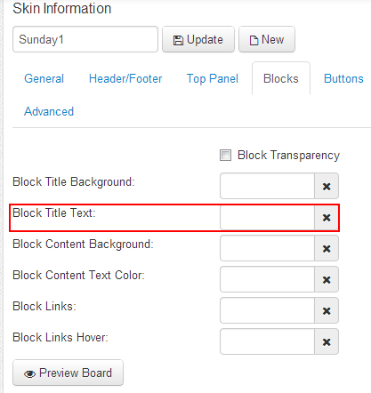Click the Update button
Screen dimensions: 371x393
[198, 39]
